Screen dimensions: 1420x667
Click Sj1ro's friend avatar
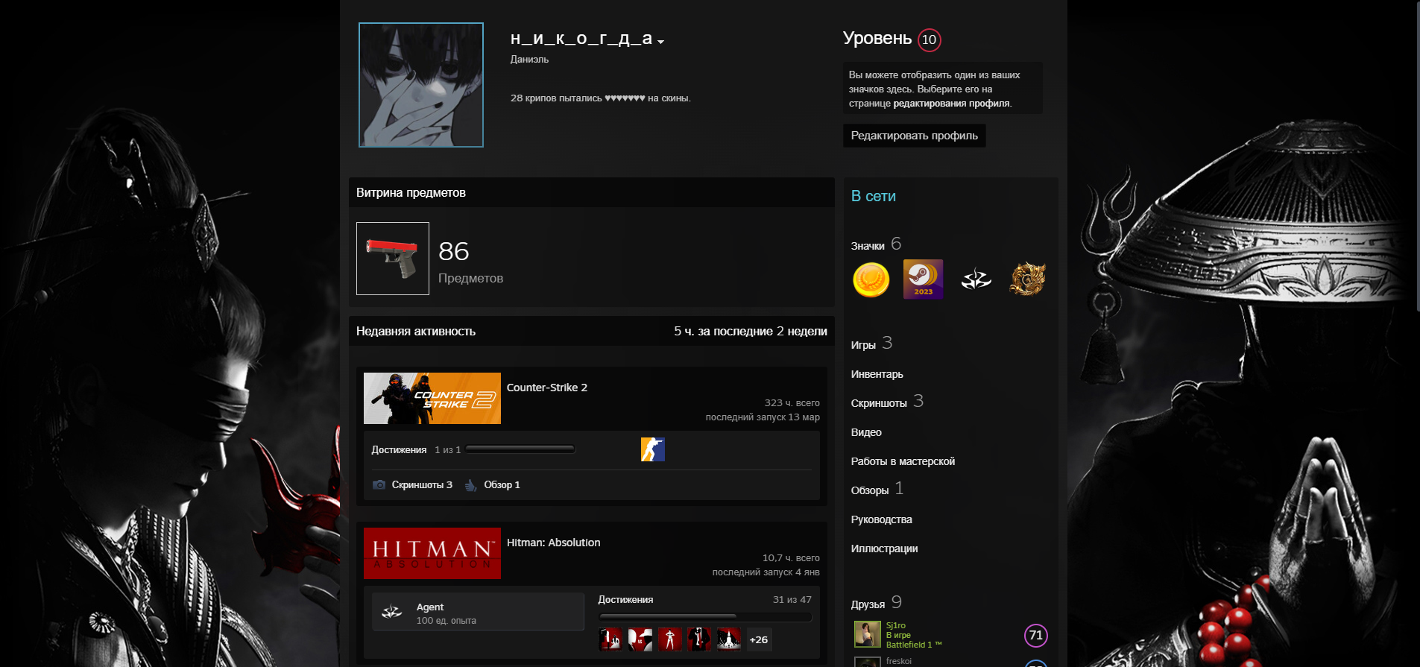(x=867, y=635)
